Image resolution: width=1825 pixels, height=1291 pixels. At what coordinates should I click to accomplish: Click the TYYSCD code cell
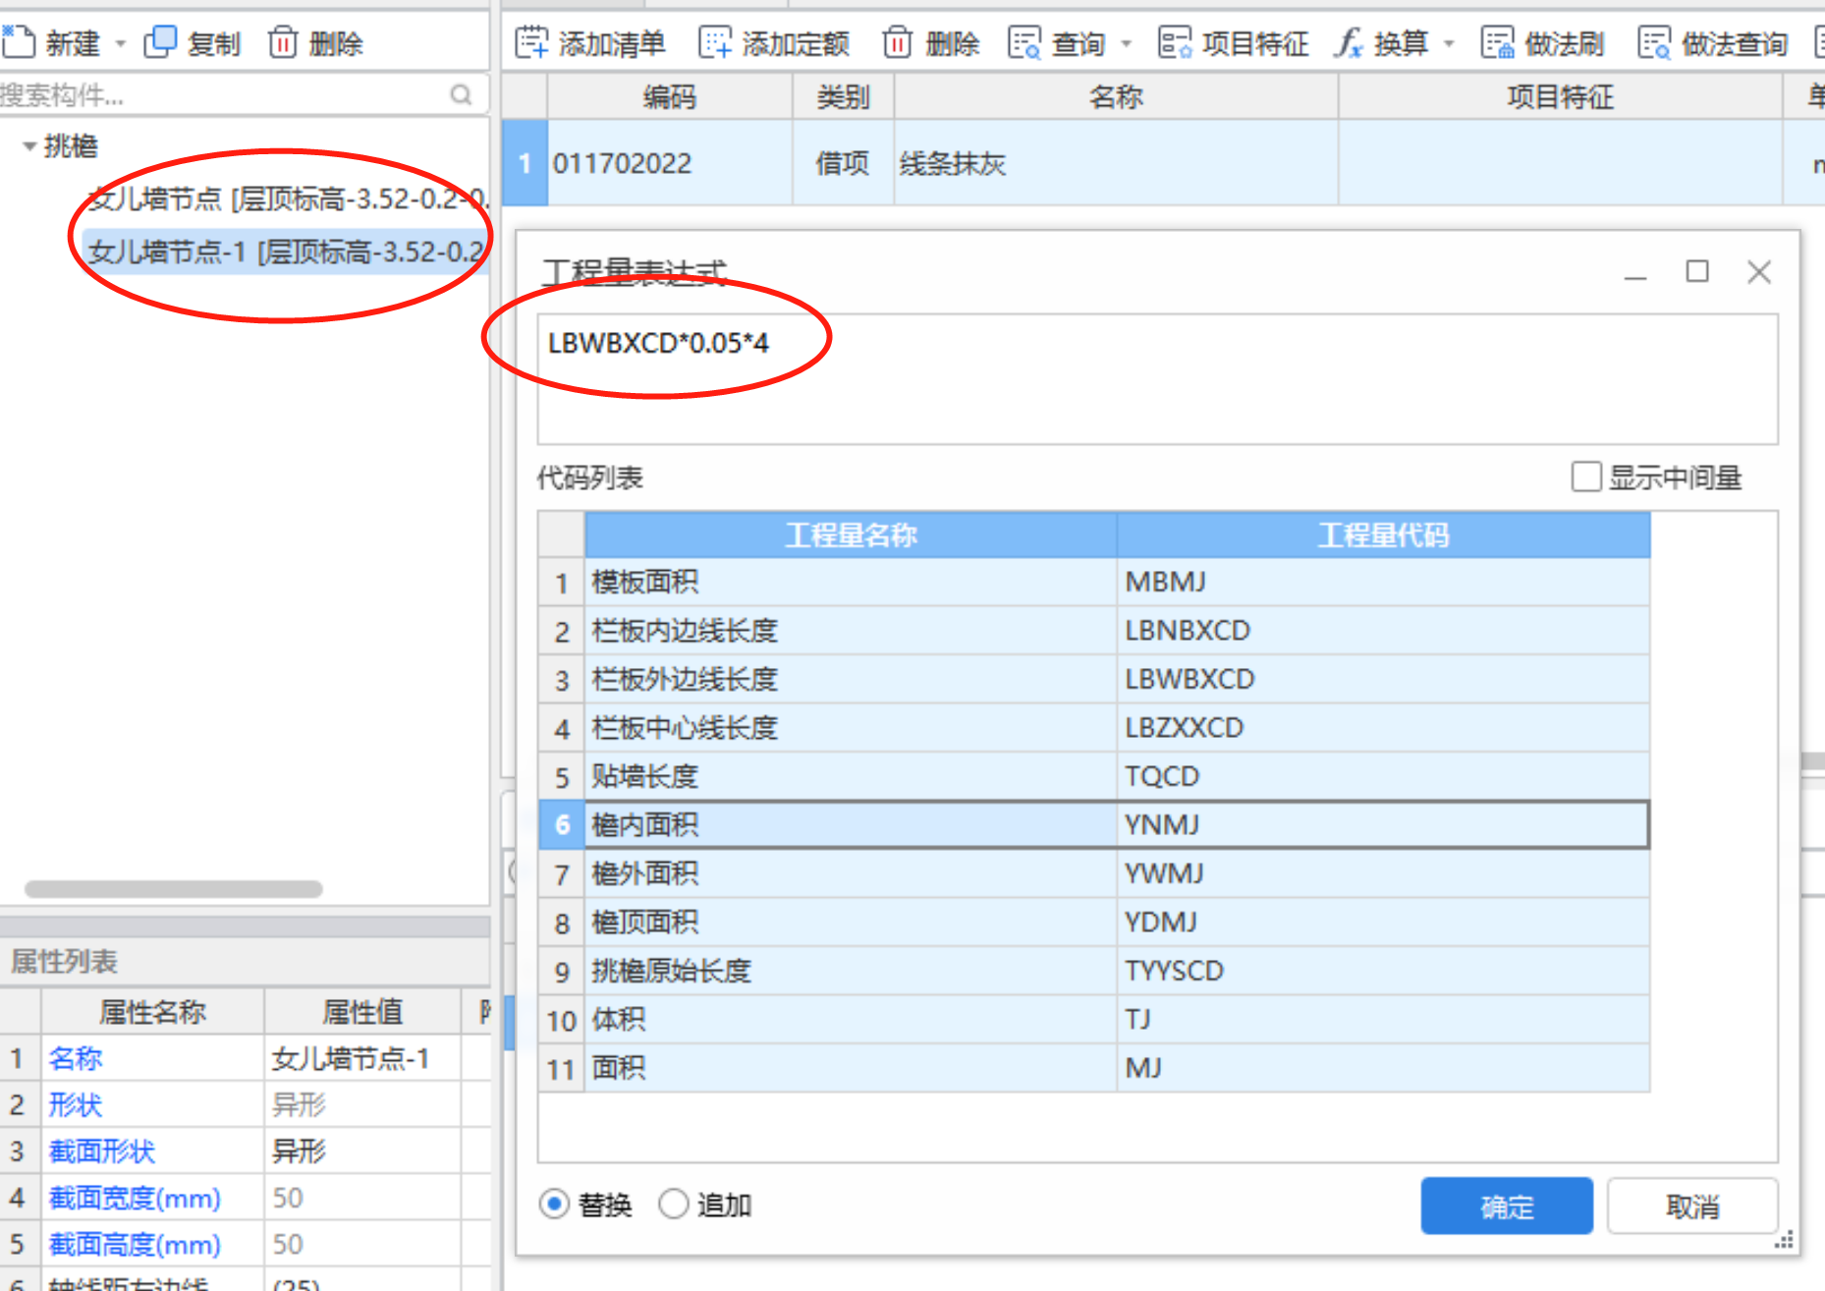[x=1383, y=972]
